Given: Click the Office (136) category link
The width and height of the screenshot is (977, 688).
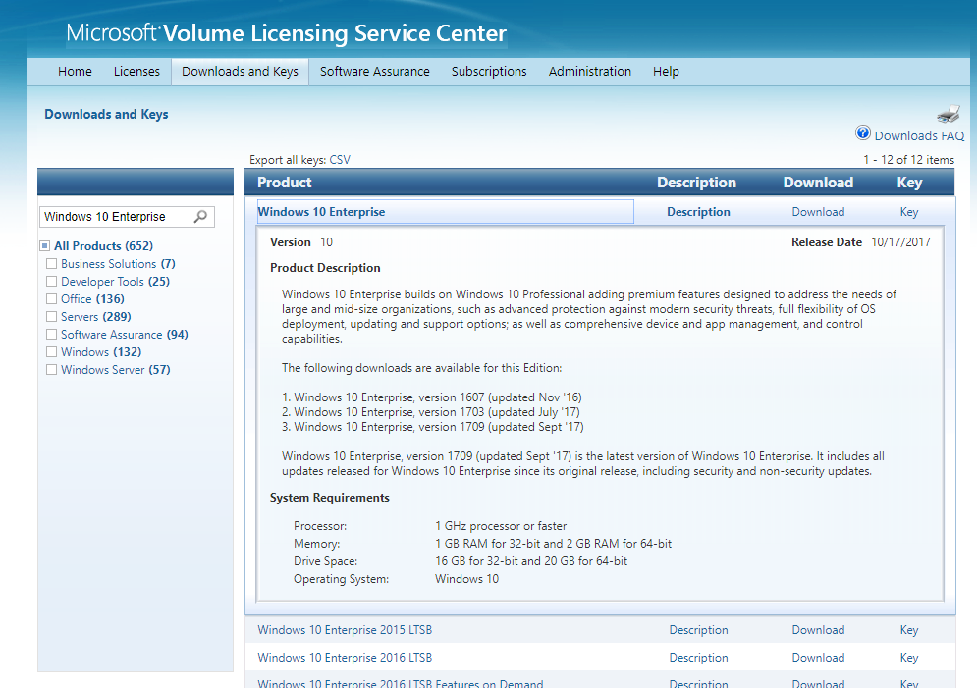Looking at the screenshot, I should [x=92, y=299].
